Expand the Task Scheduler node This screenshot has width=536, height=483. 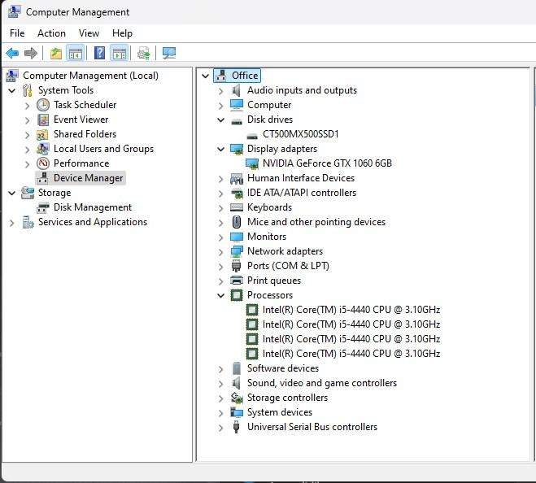pos(27,106)
